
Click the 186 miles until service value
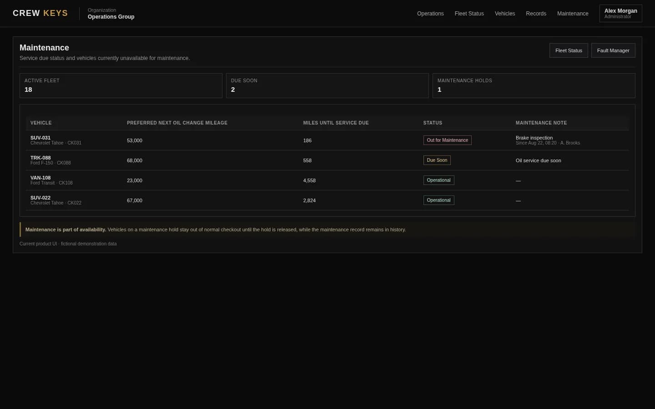[x=307, y=140]
